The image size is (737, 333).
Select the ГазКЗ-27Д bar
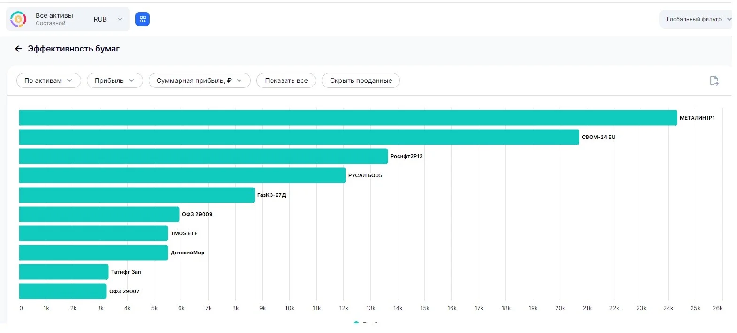137,195
